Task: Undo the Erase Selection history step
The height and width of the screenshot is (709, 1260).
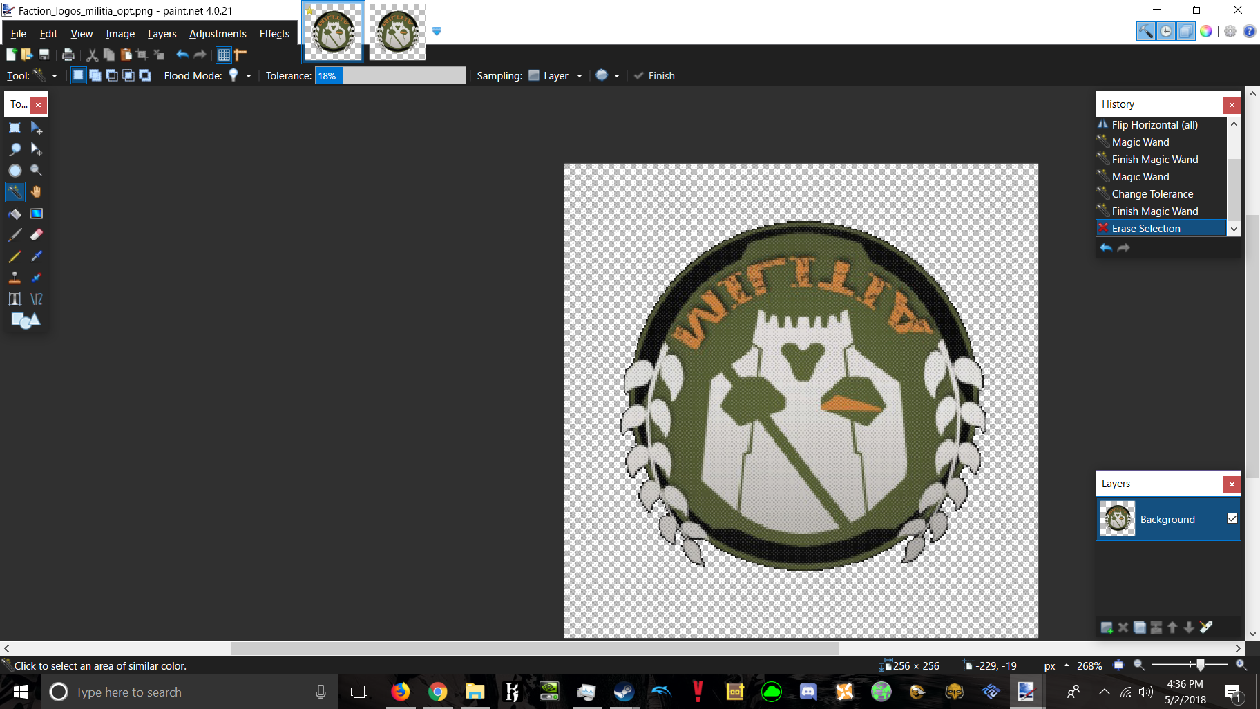Action: [1106, 247]
